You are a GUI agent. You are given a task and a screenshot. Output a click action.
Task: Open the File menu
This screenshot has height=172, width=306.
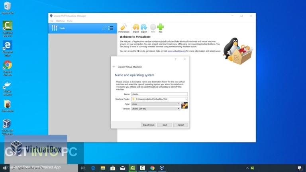[x=51, y=21]
